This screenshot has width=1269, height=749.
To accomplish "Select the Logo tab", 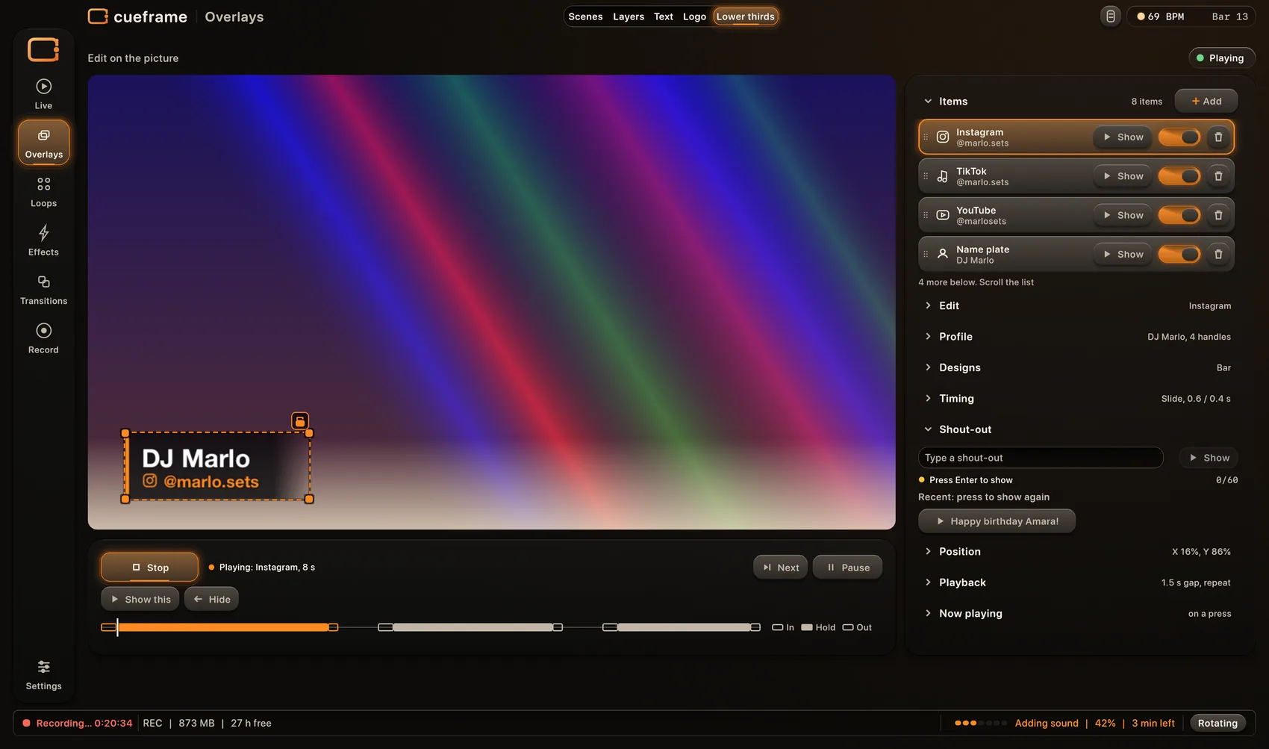I will pos(694,16).
